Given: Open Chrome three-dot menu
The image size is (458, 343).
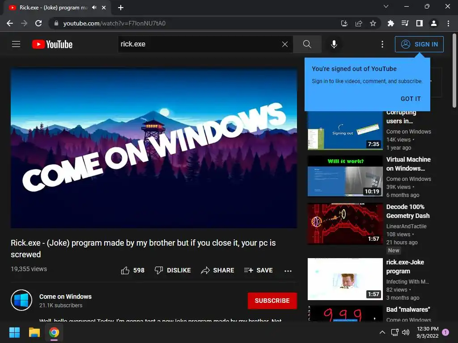Looking at the screenshot, I should point(448,23).
